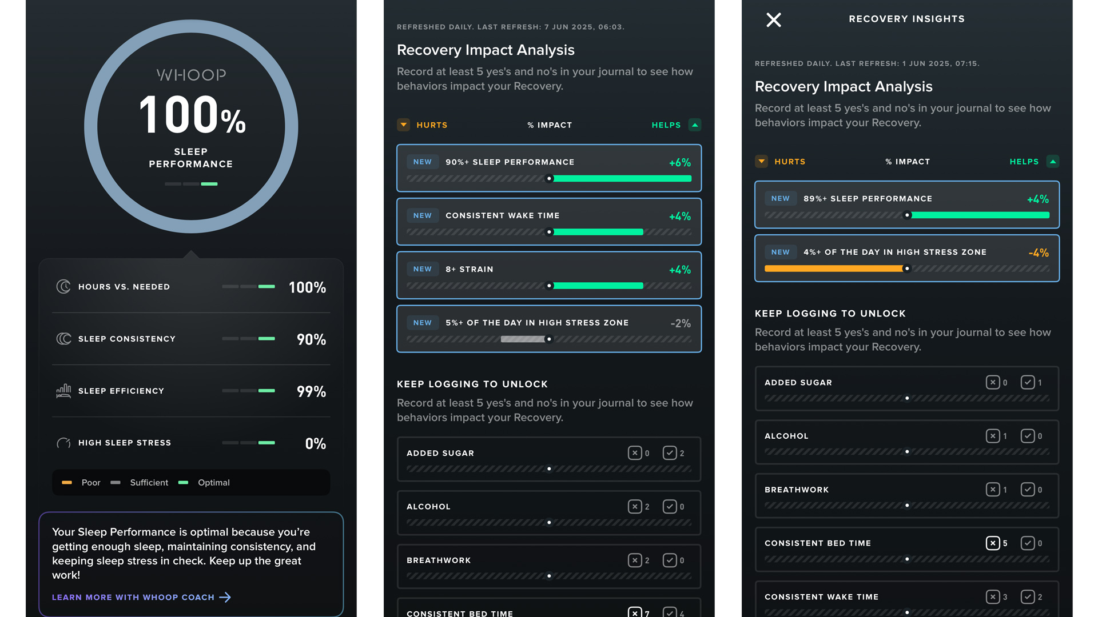Toggle Hurts sort arrow in middle panel
1098x617 pixels.
pos(404,125)
